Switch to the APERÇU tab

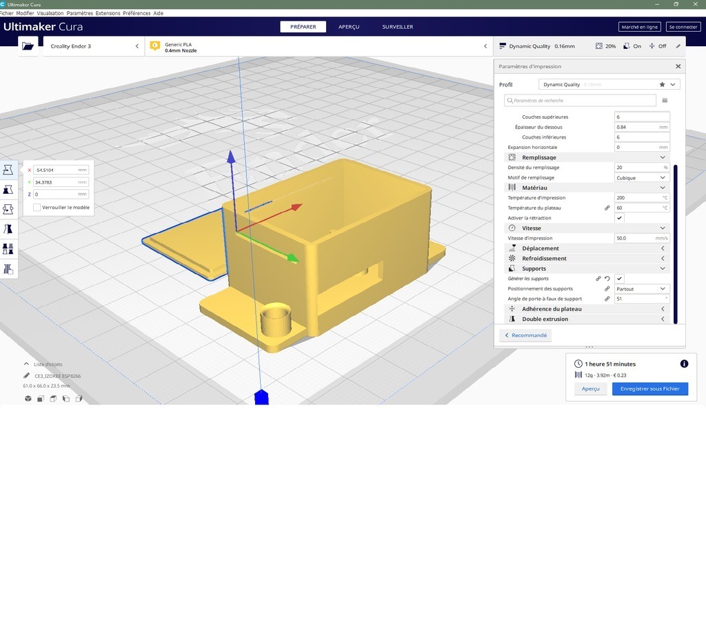[348, 27]
